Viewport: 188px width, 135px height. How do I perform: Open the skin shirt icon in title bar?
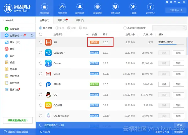[x=167, y=2]
